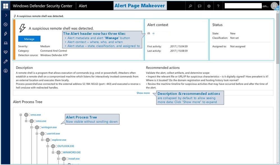Select the circle marker beside install.exe
The height and width of the screenshot is (165, 280).
click(x=67, y=159)
